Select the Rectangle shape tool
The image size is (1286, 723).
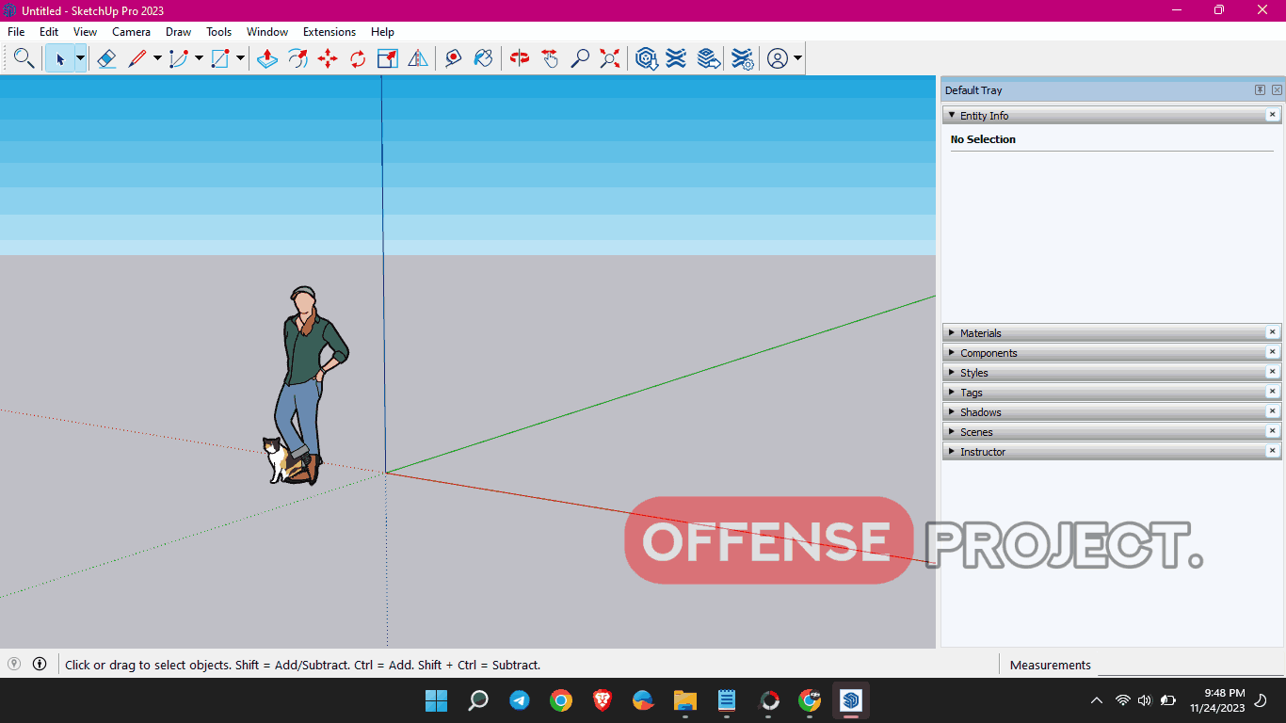220,58
